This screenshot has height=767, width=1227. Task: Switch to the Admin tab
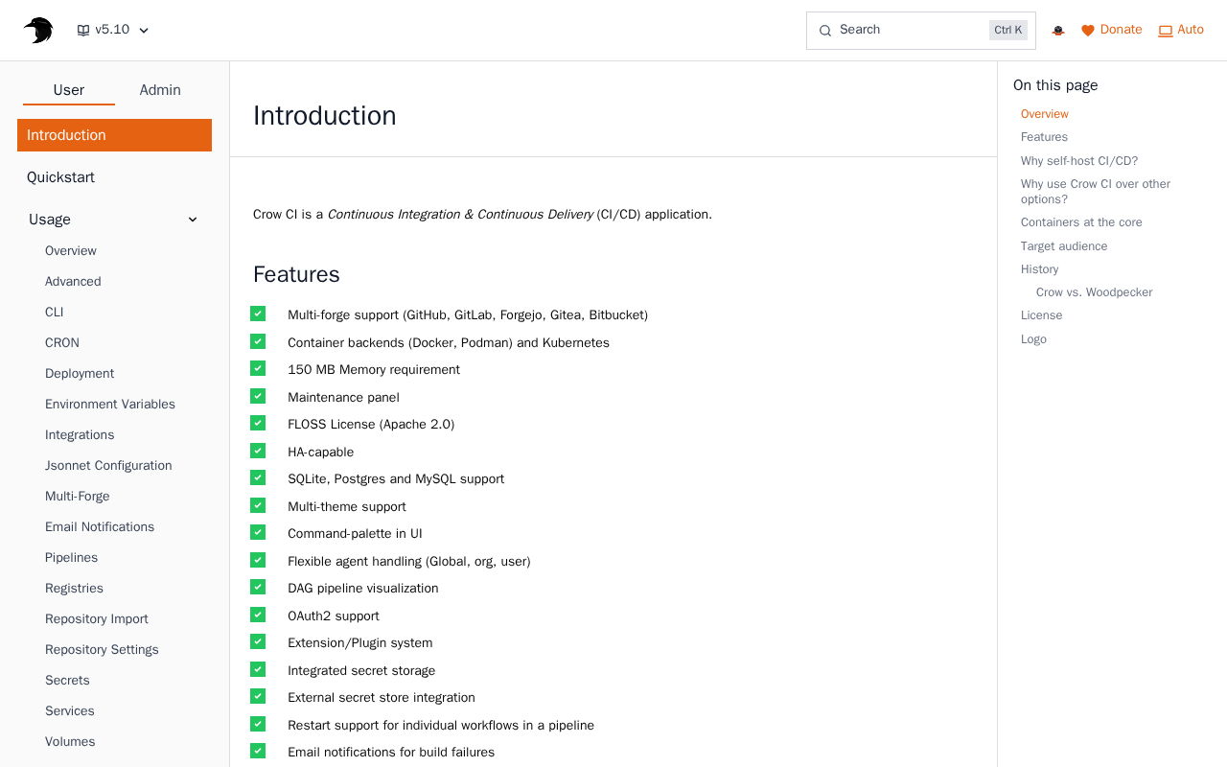[x=160, y=90]
